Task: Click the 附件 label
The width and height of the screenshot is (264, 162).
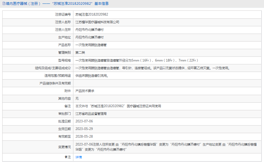Action: click(68, 91)
